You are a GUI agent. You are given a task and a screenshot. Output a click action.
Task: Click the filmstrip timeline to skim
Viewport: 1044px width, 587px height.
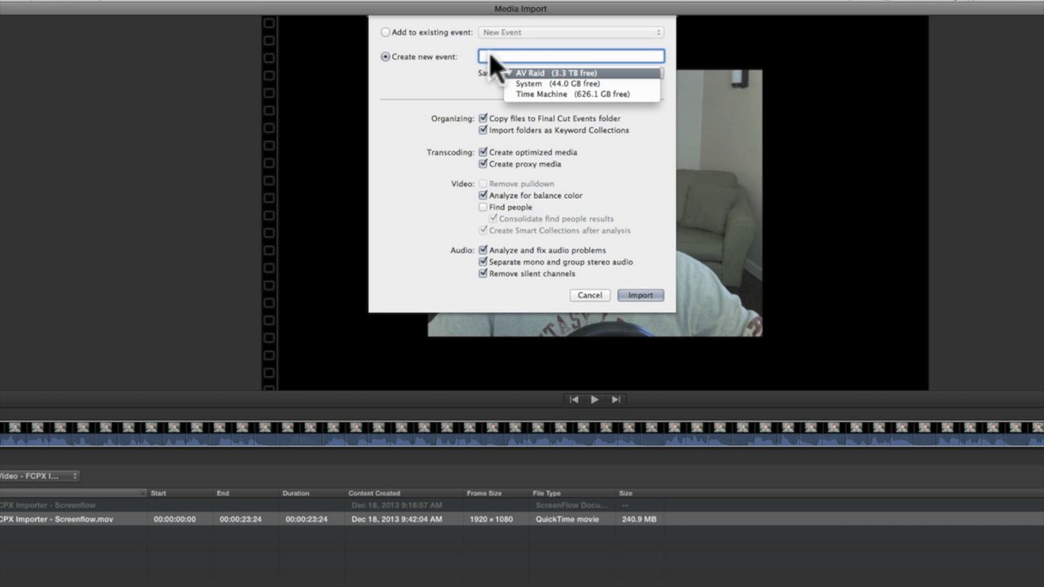pos(522,434)
